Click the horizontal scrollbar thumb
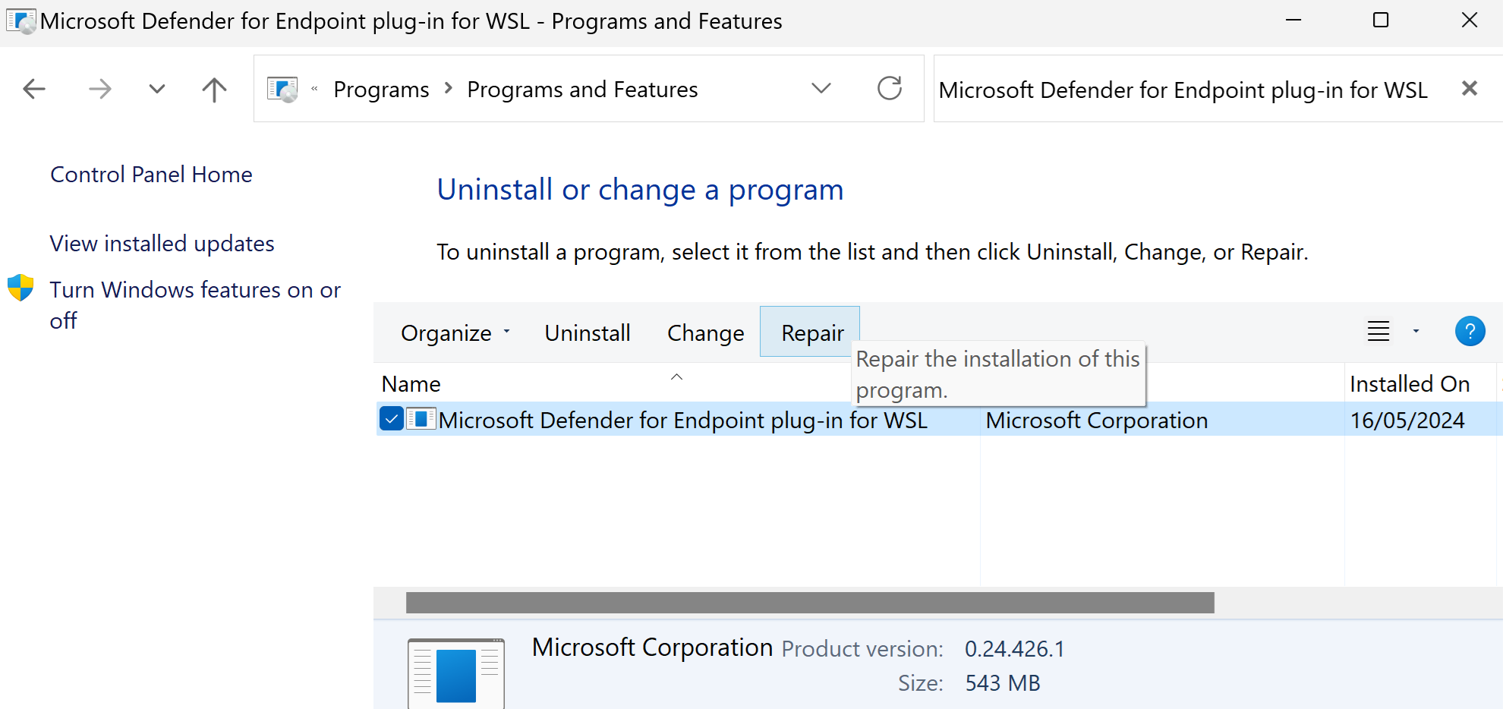Screen dimensions: 1506x709 [x=810, y=603]
